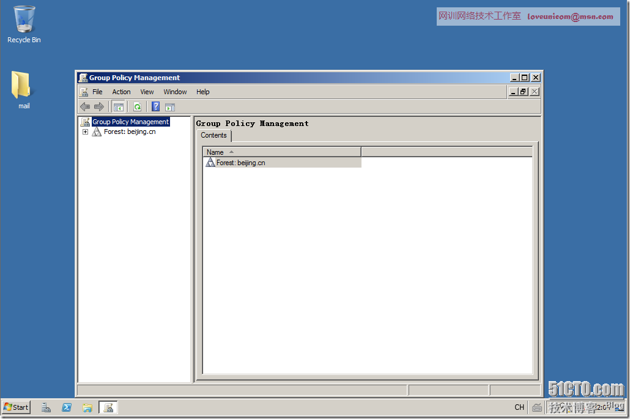Click the Back arrow in the toolbar
Viewport: 630px width, 419px height.
tap(85, 107)
